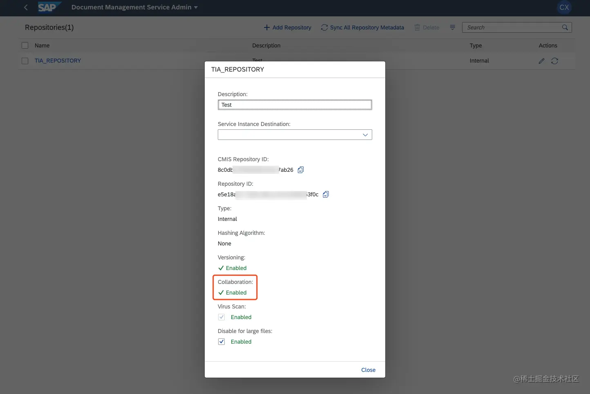Toggle Disable for large files checkbox
This screenshot has height=394, width=590.
[221, 342]
